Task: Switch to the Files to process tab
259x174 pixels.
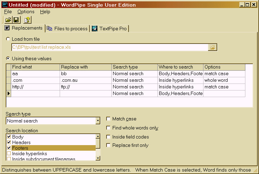Action: (x=67, y=29)
